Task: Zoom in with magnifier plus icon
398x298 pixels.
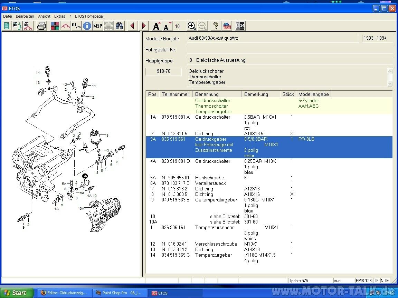Action: 191,26
